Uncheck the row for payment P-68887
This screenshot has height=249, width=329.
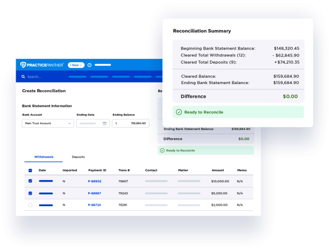[30, 193]
